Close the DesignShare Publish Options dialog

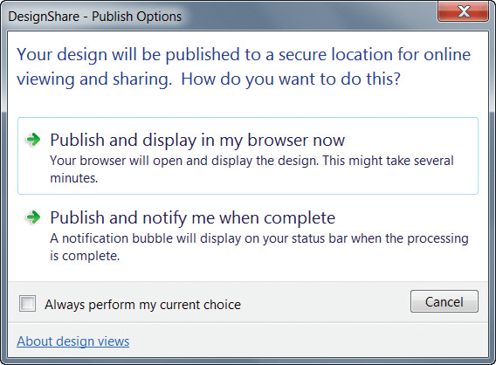463,12
